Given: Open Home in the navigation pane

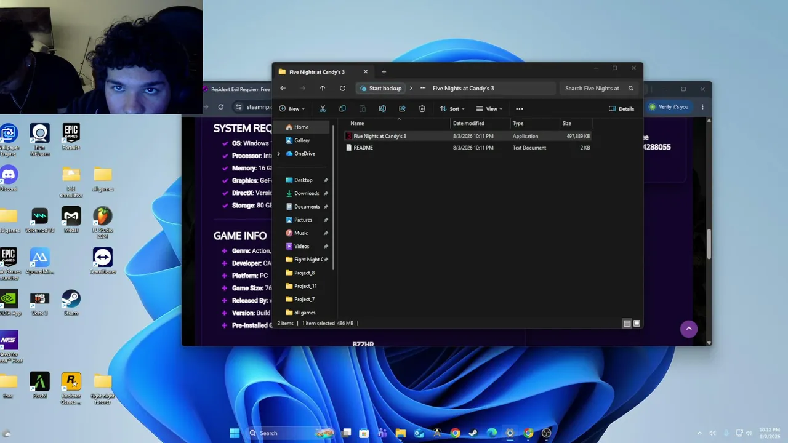Looking at the screenshot, I should [302, 127].
